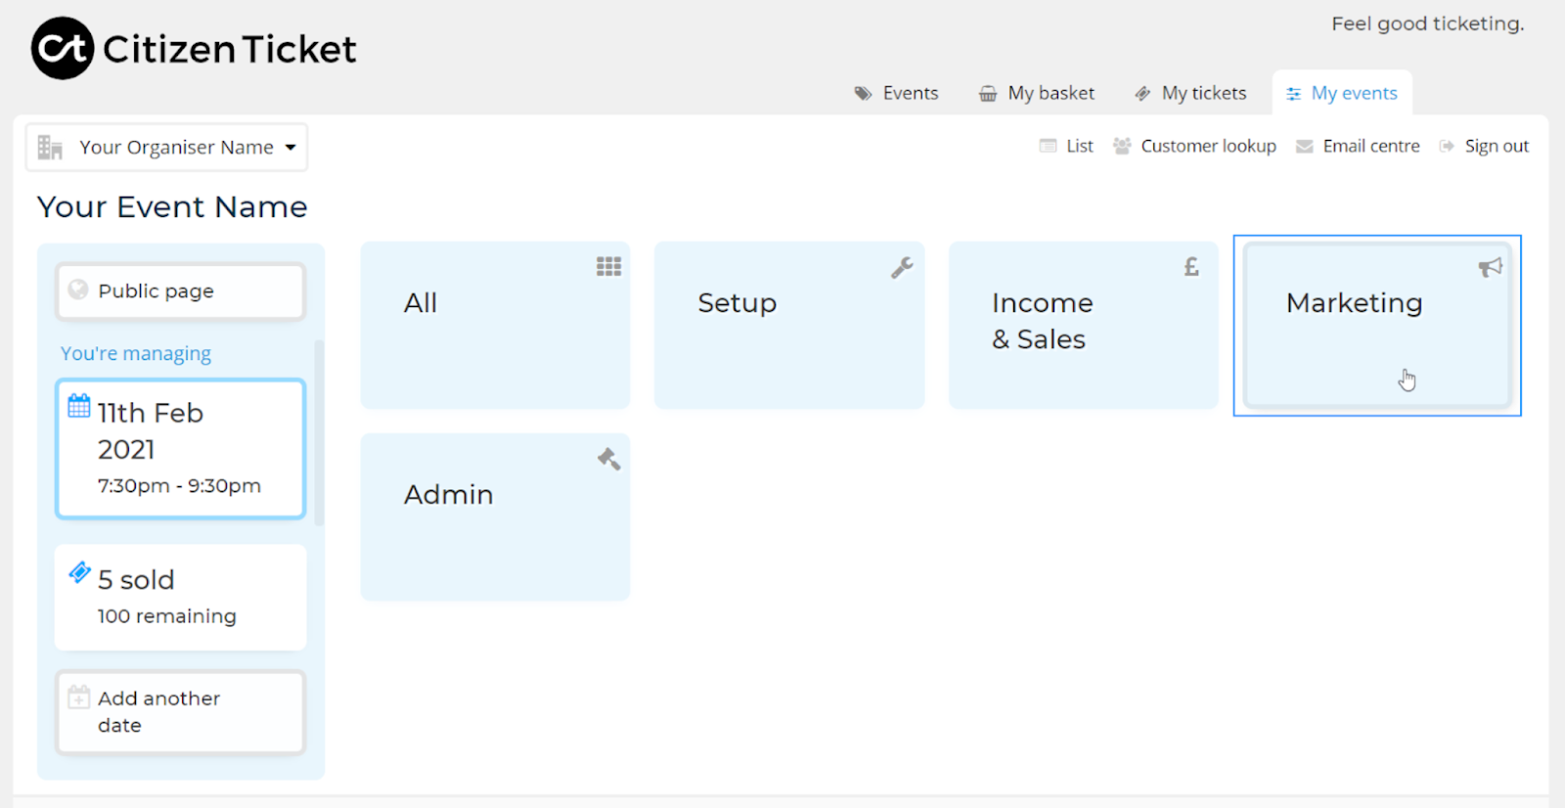Expand the Your Organiser Name dropdown arrow
1565x808 pixels.
291,148
